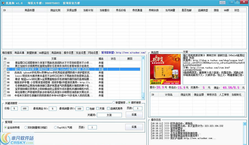Check the box for row 90
This screenshot has width=249, height=145.
coord(5,63)
